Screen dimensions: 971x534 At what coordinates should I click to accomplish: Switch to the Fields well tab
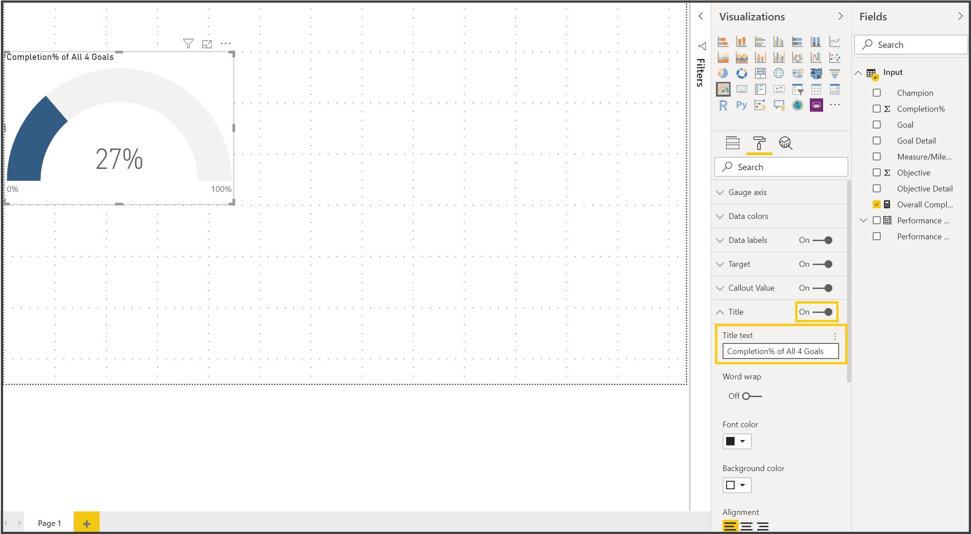pyautogui.click(x=733, y=143)
